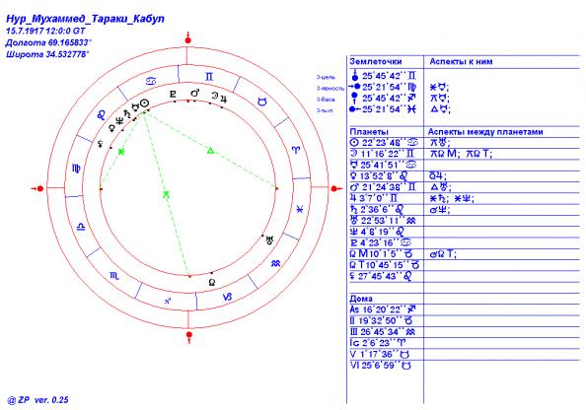Click the lunar node glyph at chart bottom
Screen dimensions: 586x410
point(212,282)
